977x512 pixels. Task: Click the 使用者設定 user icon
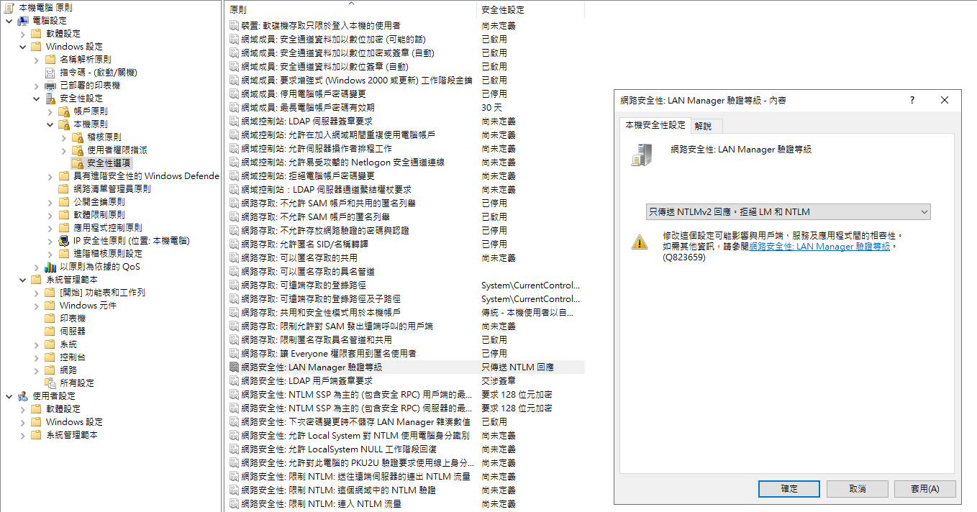click(23, 396)
